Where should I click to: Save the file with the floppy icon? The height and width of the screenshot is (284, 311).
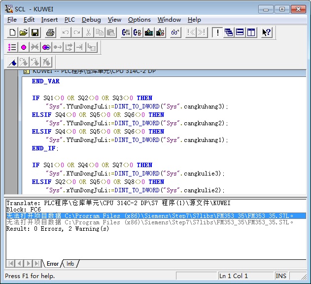point(35,33)
